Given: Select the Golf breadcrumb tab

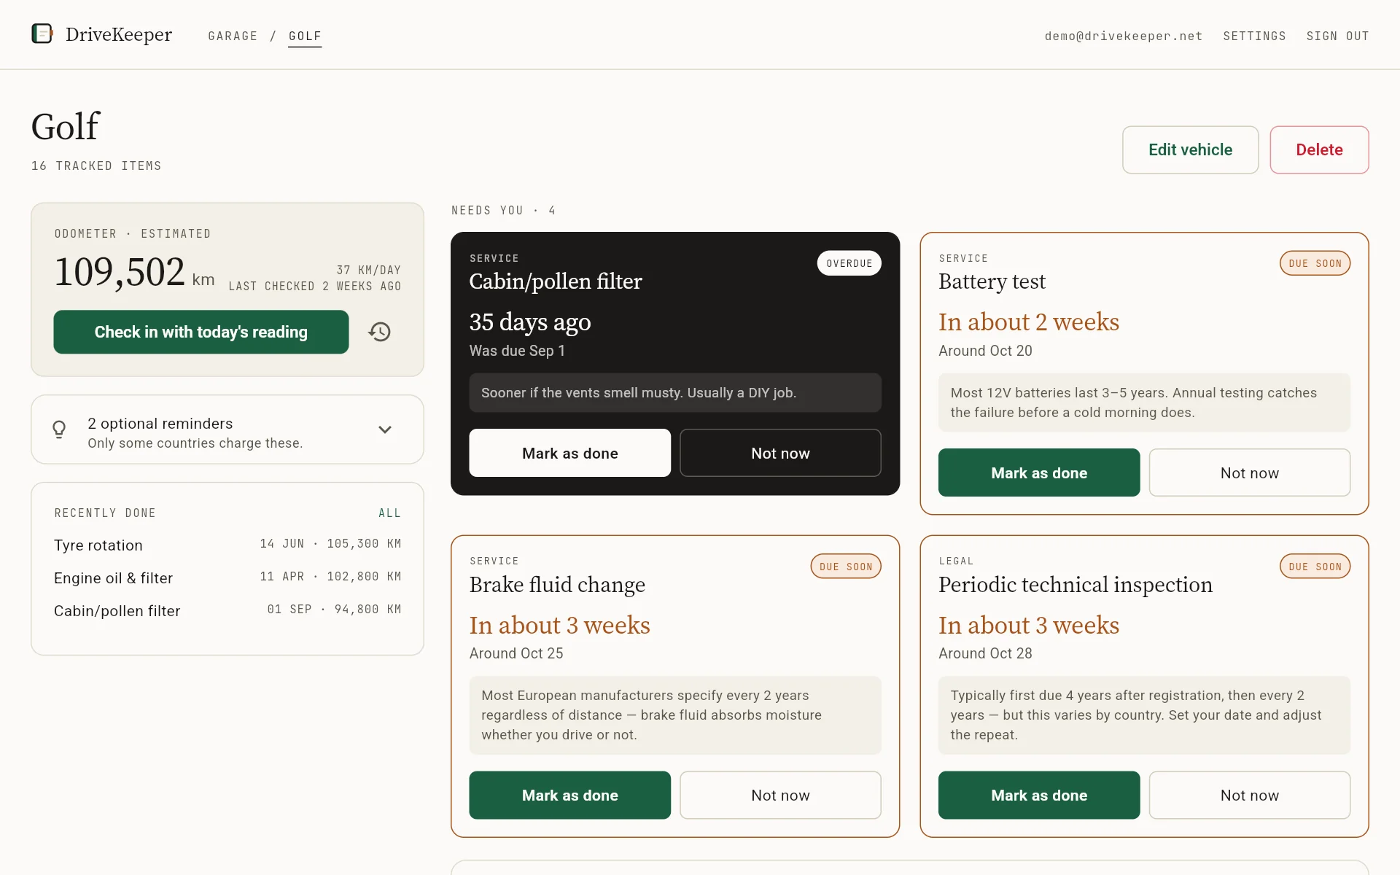Looking at the screenshot, I should tap(305, 36).
